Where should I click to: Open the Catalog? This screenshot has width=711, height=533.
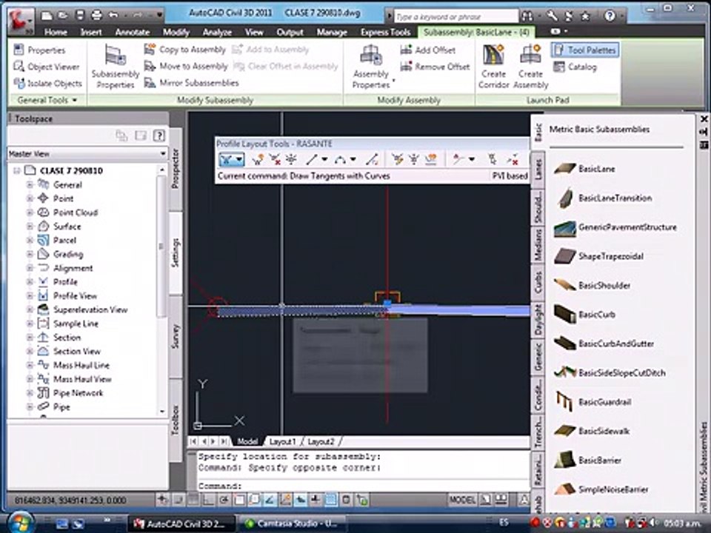tap(575, 67)
